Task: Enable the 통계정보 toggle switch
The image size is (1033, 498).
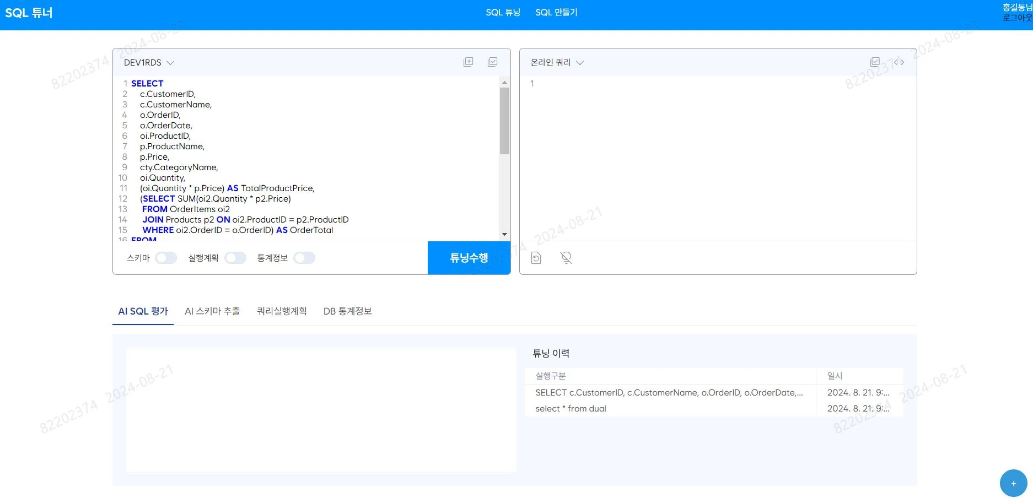Action: 304,257
